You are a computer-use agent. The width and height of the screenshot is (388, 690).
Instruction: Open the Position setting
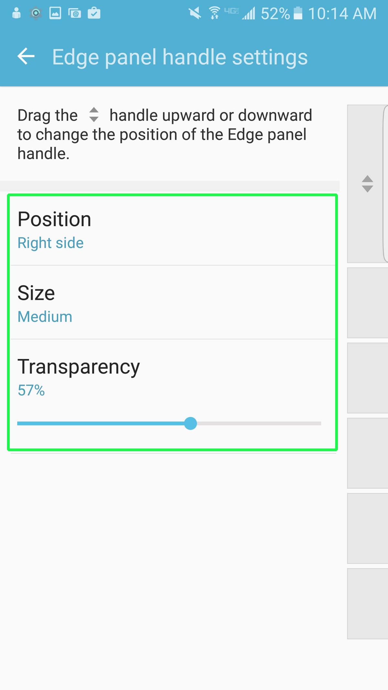click(54, 219)
